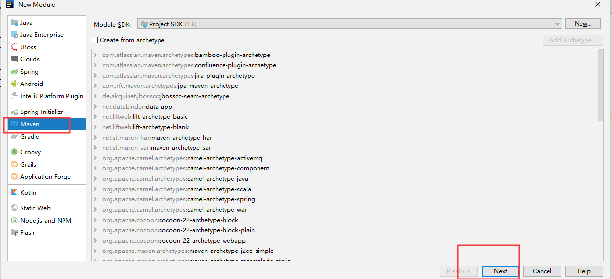Viewport: 612px width, 279px height.
Task: Click the Previous button
Action: click(458, 271)
